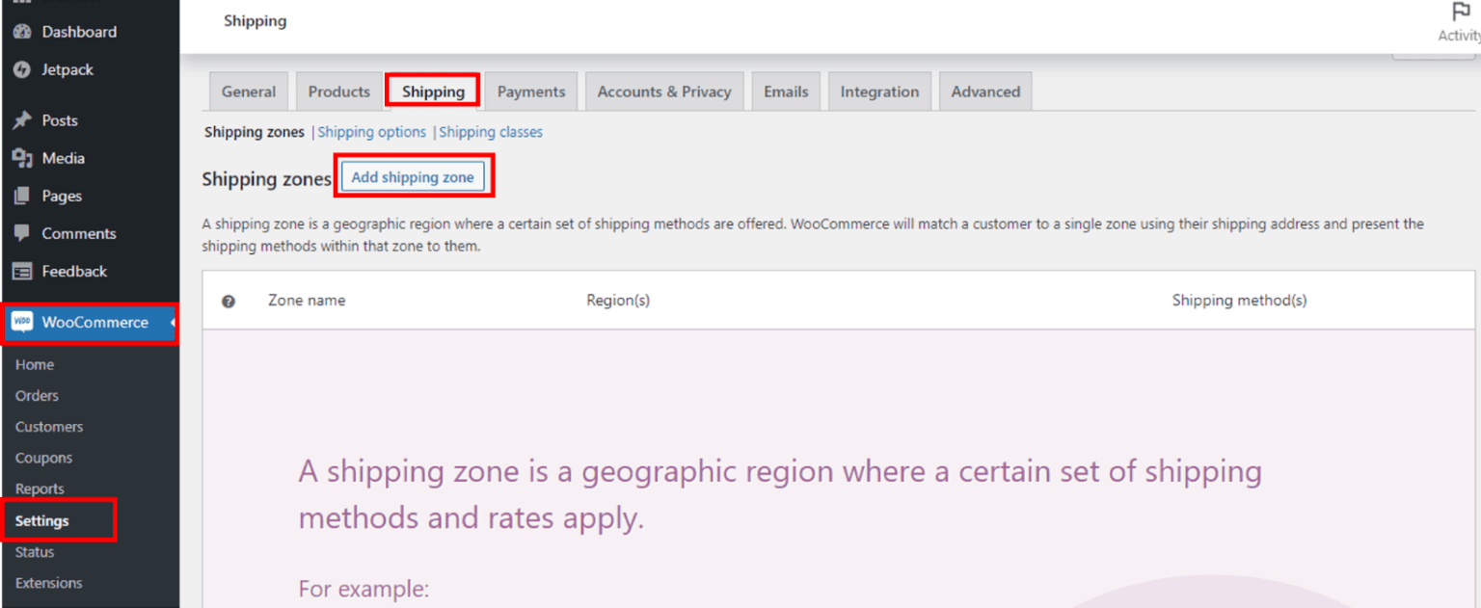This screenshot has width=1481, height=608.
Task: Go to WooCommerce Orders page
Action: click(x=37, y=395)
